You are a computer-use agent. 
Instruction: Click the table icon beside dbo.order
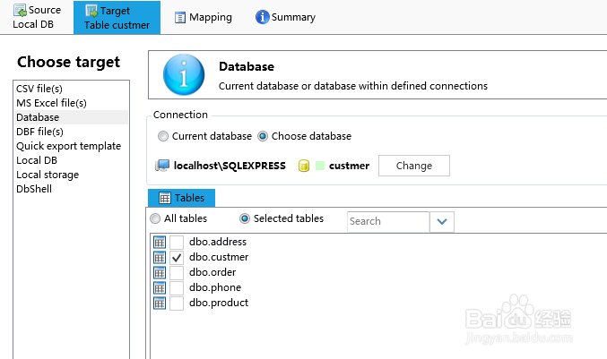160,272
